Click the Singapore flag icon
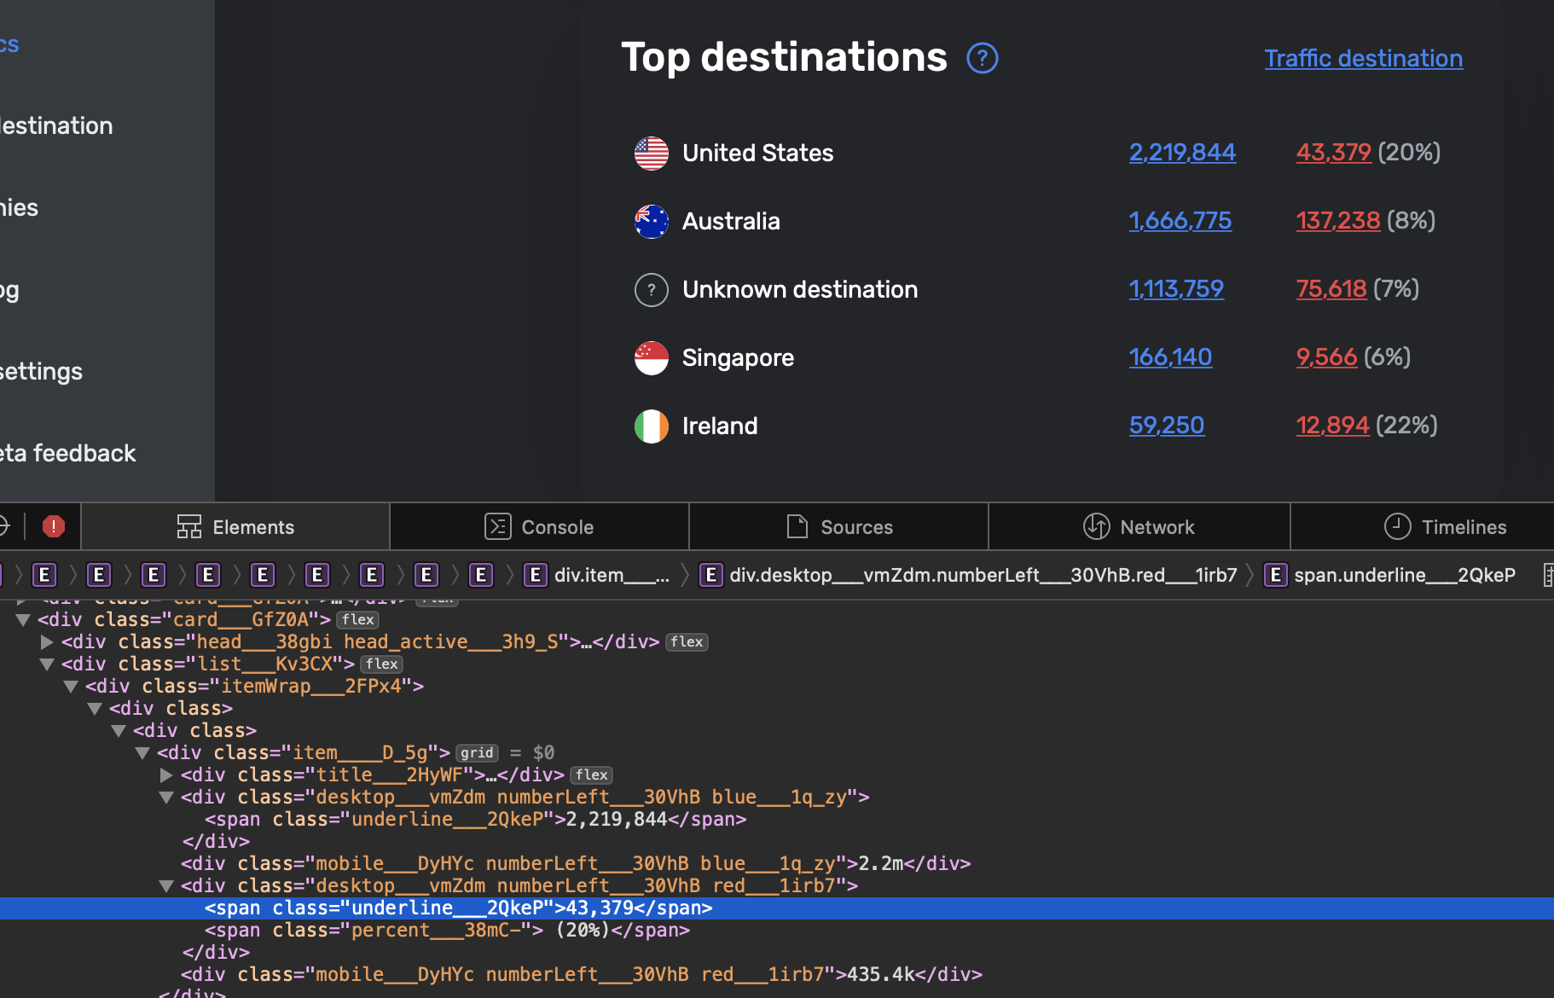1554x998 pixels. [652, 358]
